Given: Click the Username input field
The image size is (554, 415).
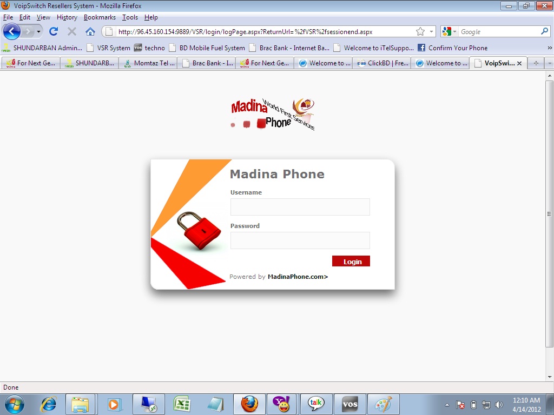Looking at the screenshot, I should [300, 207].
